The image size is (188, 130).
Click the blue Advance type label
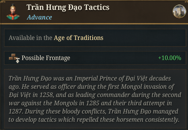point(40,17)
